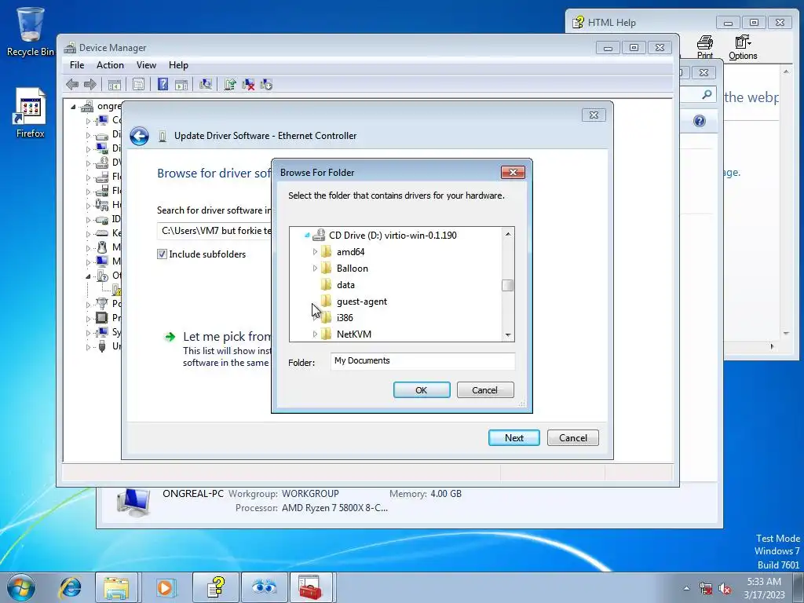Viewport: 804px width, 603px height.
Task: Open the Action menu in Device Manager
Action: pos(110,65)
